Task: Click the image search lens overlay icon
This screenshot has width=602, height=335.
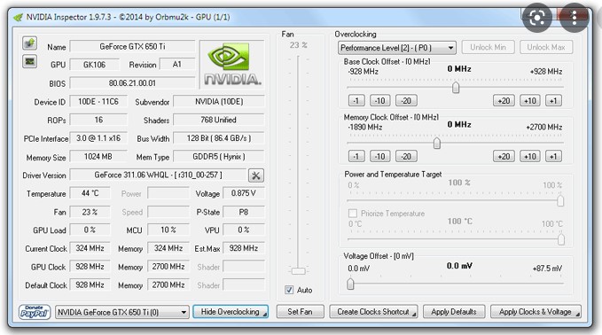Action: click(x=536, y=18)
